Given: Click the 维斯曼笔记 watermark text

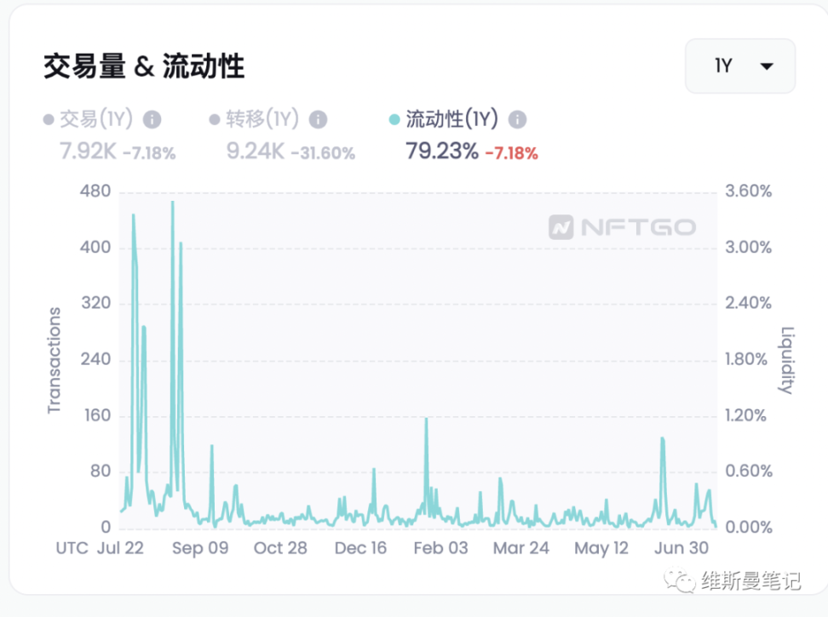Looking at the screenshot, I should tap(750, 581).
